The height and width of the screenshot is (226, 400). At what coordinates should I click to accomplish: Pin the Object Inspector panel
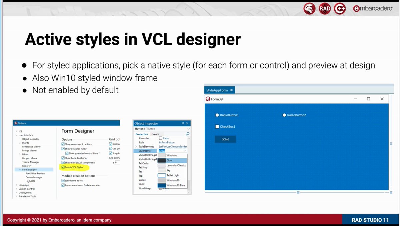pyautogui.click(x=183, y=123)
